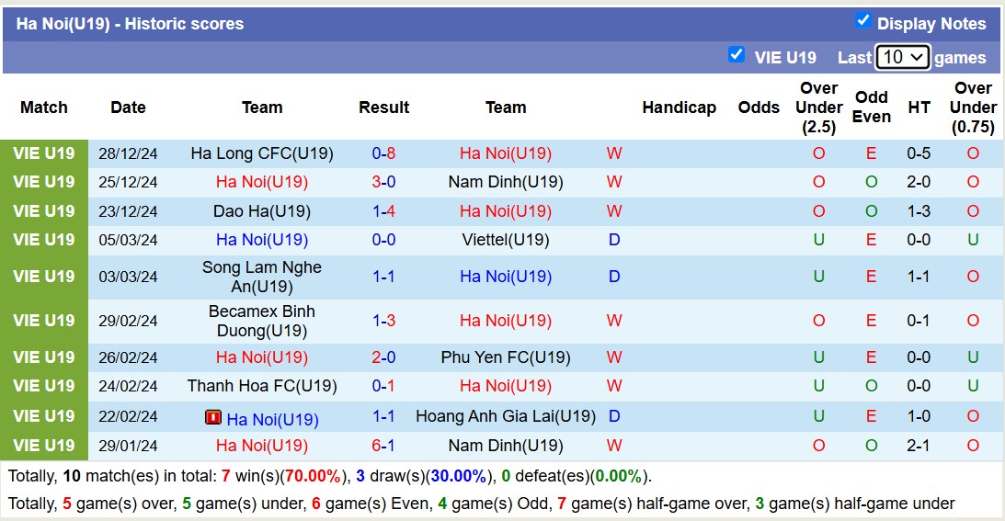The height and width of the screenshot is (521, 1005).
Task: Click the Odd Even column header
Action: (871, 108)
